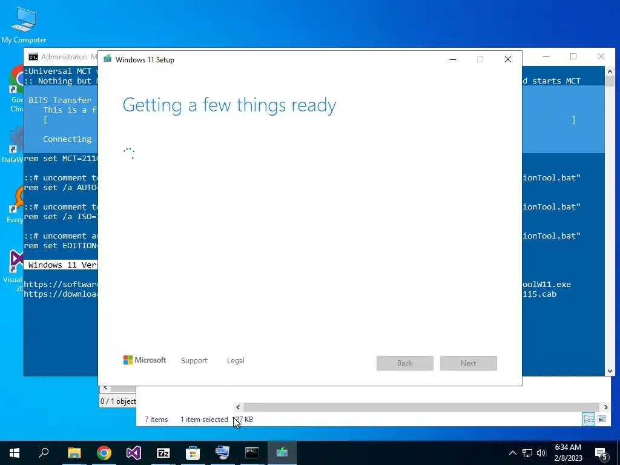Open the volume tray icon
The image size is (620, 465).
click(541, 453)
